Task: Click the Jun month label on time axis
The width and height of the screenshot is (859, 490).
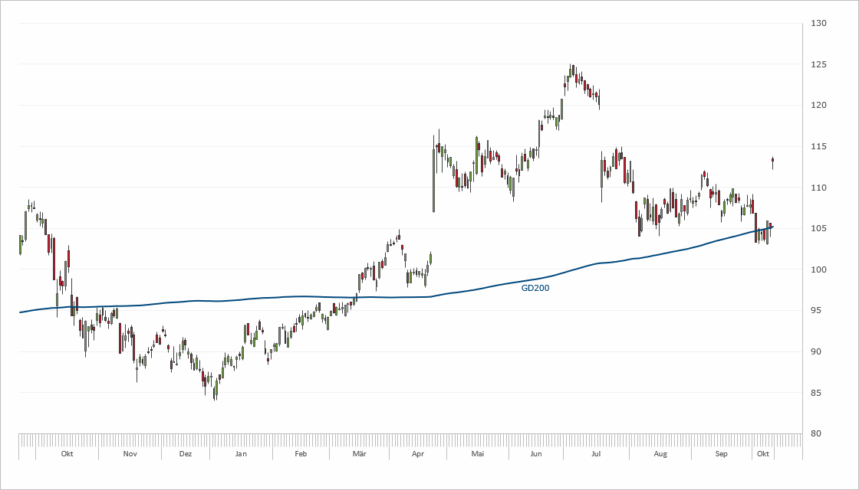Action: point(535,454)
